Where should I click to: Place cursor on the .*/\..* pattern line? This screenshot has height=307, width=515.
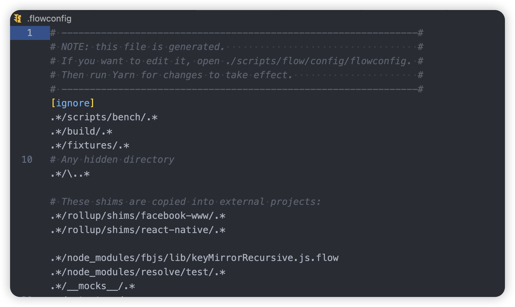pyautogui.click(x=70, y=174)
